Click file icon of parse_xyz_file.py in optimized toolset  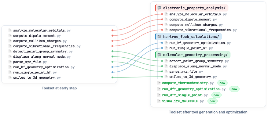[x=166, y=71]
